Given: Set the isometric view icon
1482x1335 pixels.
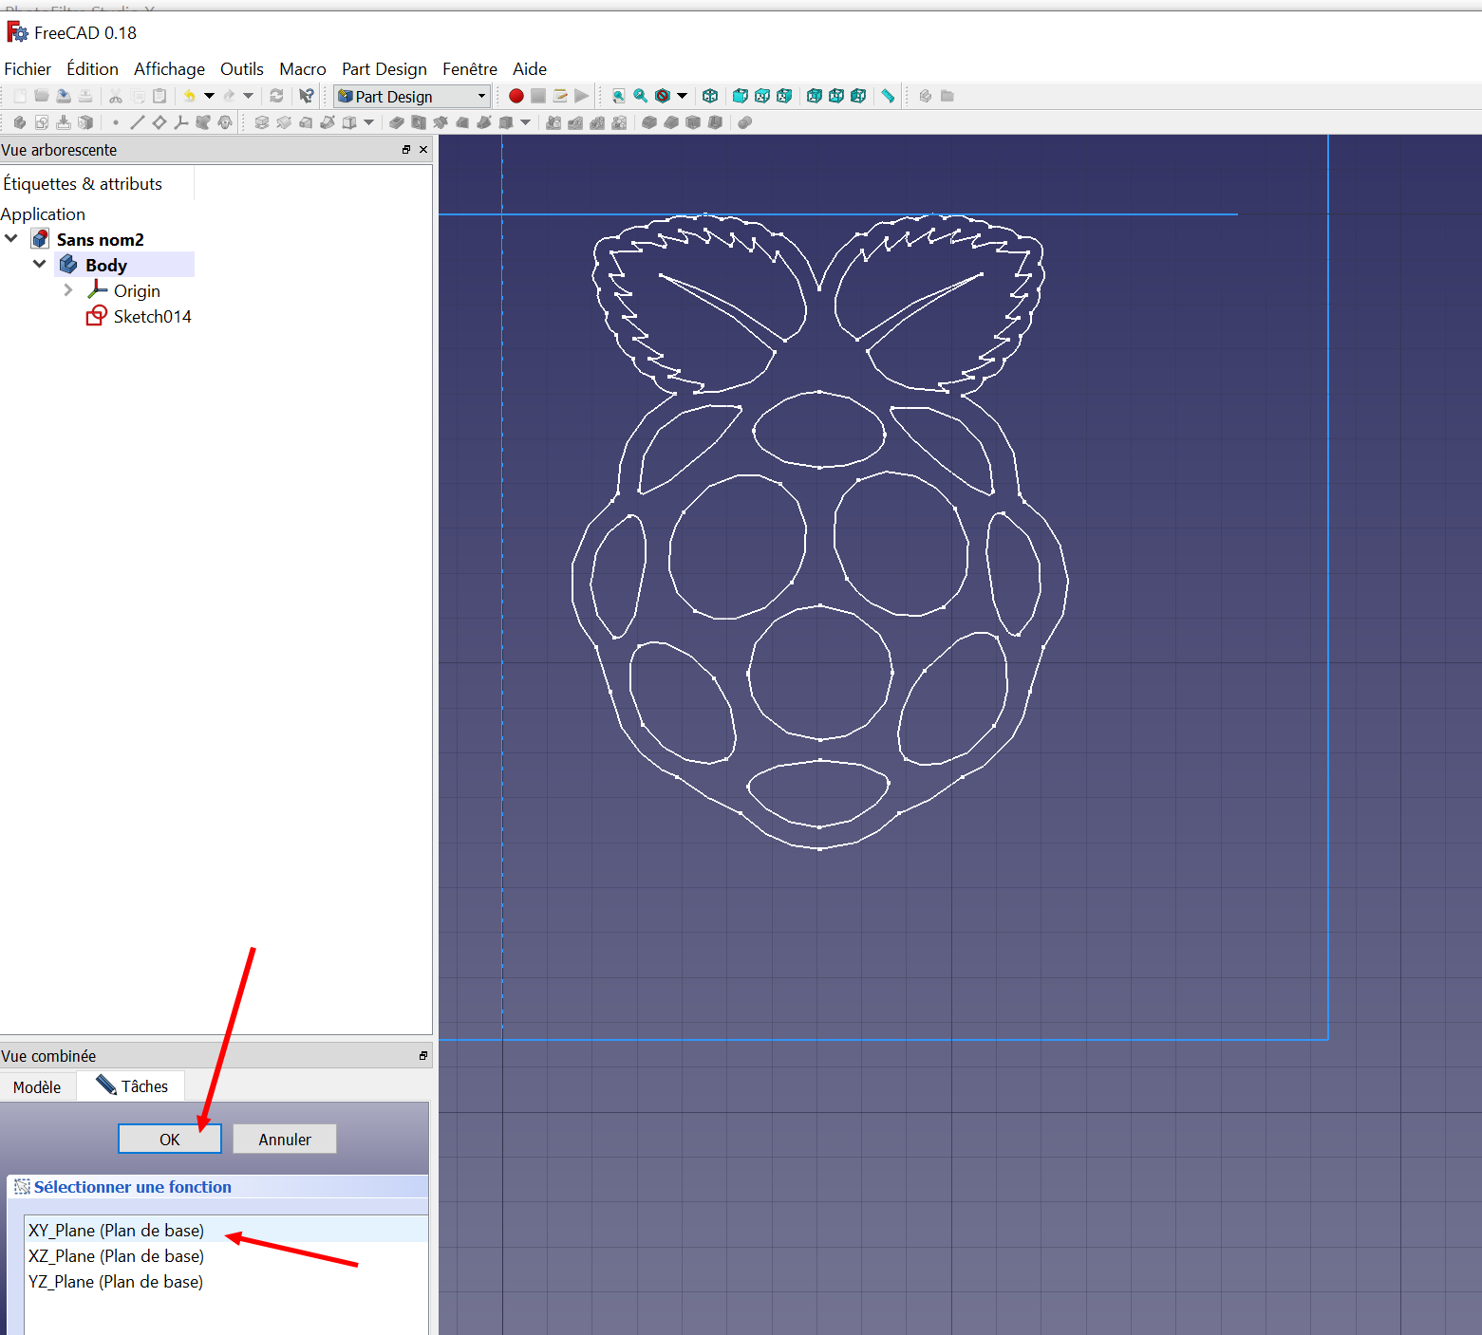Looking at the screenshot, I should pos(710,96).
